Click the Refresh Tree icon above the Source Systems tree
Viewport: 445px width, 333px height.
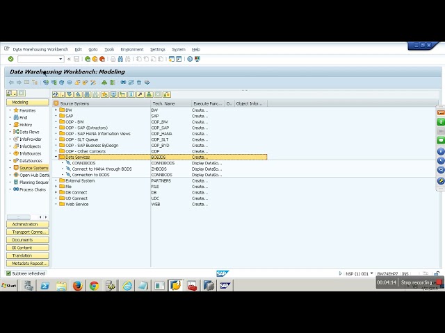(56, 94)
